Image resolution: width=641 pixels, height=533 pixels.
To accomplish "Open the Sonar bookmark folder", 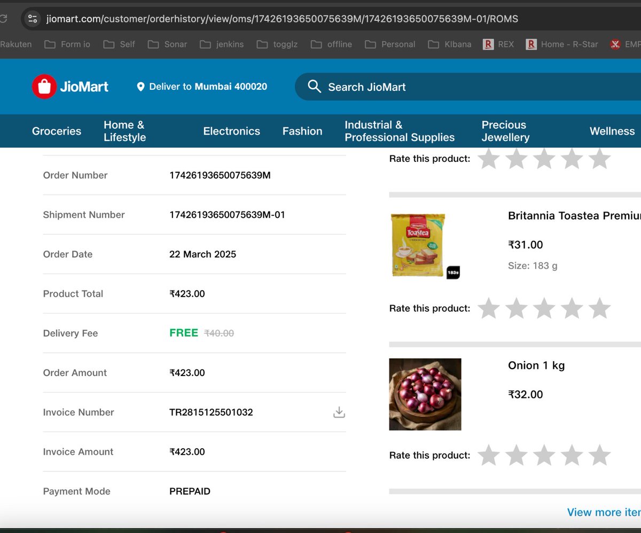I will click(x=167, y=44).
